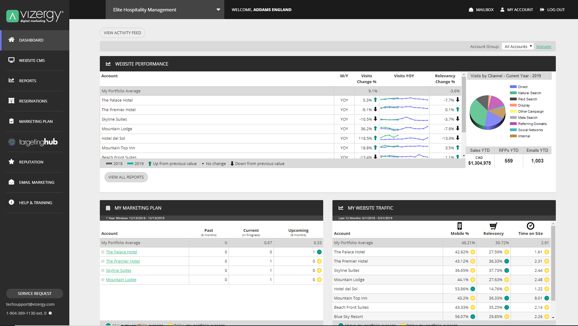Expand Skyline Suites marketing plan row
Viewport: 578px width, 326px height.
click(103, 270)
